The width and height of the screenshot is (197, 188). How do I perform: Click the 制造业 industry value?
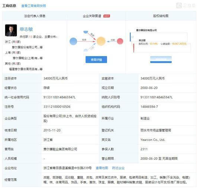click(145, 119)
